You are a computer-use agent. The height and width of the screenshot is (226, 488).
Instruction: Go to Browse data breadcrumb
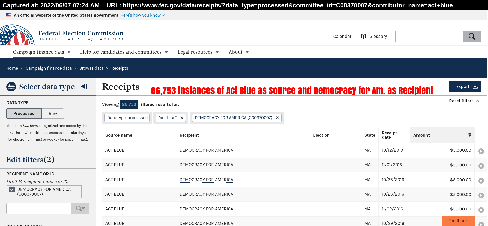91,68
